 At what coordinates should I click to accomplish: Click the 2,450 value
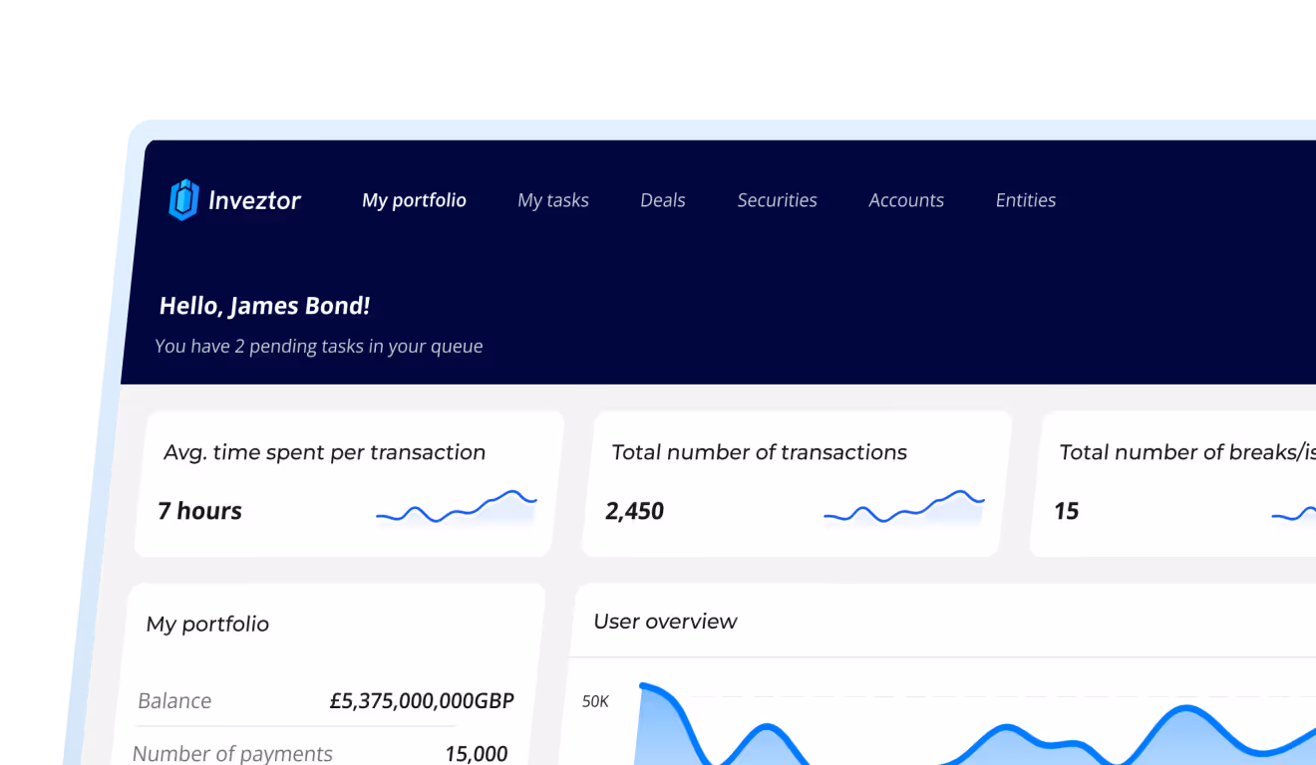pos(635,511)
